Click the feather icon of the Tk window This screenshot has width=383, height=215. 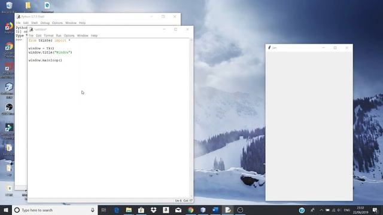click(x=269, y=48)
